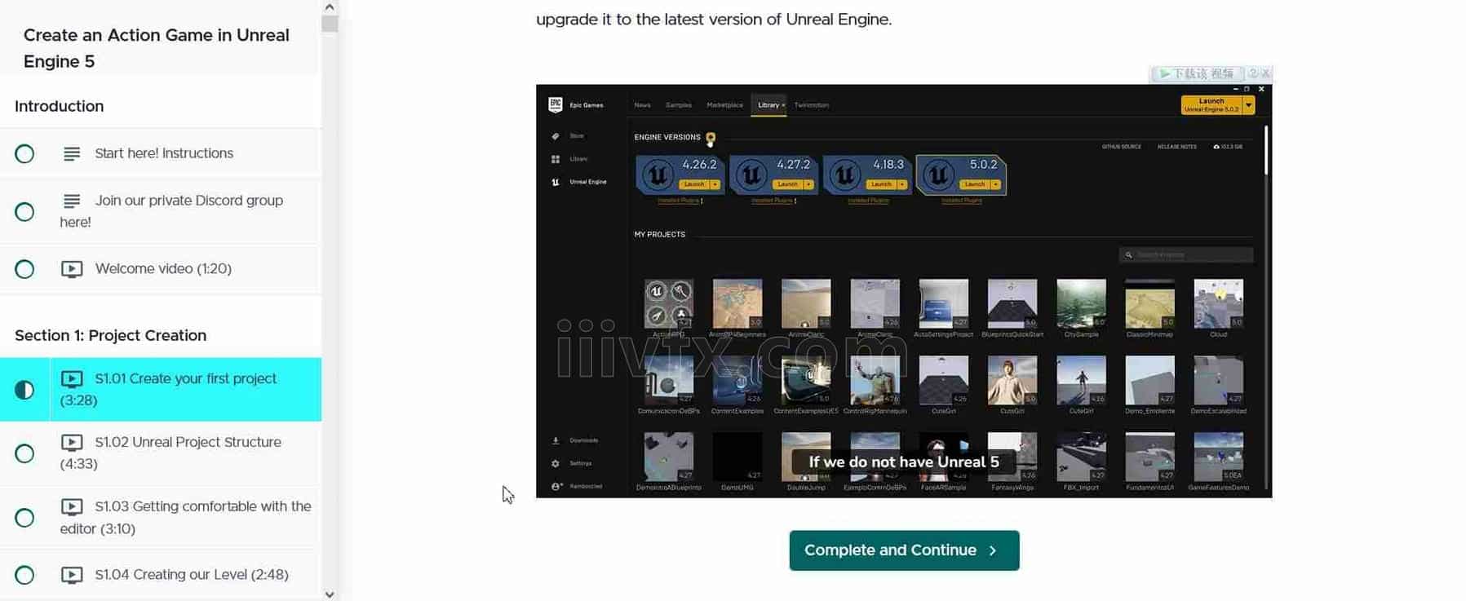Screen dimensions: 1466x601
Task: Click the video download overlay button
Action: point(1197,73)
